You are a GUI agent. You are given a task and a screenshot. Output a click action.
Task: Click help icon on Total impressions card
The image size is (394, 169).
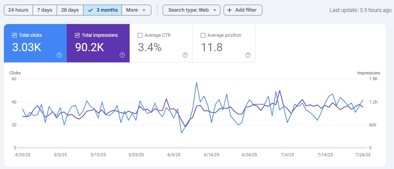click(x=122, y=55)
